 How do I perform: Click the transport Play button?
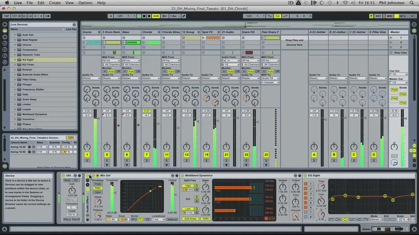(x=139, y=16)
